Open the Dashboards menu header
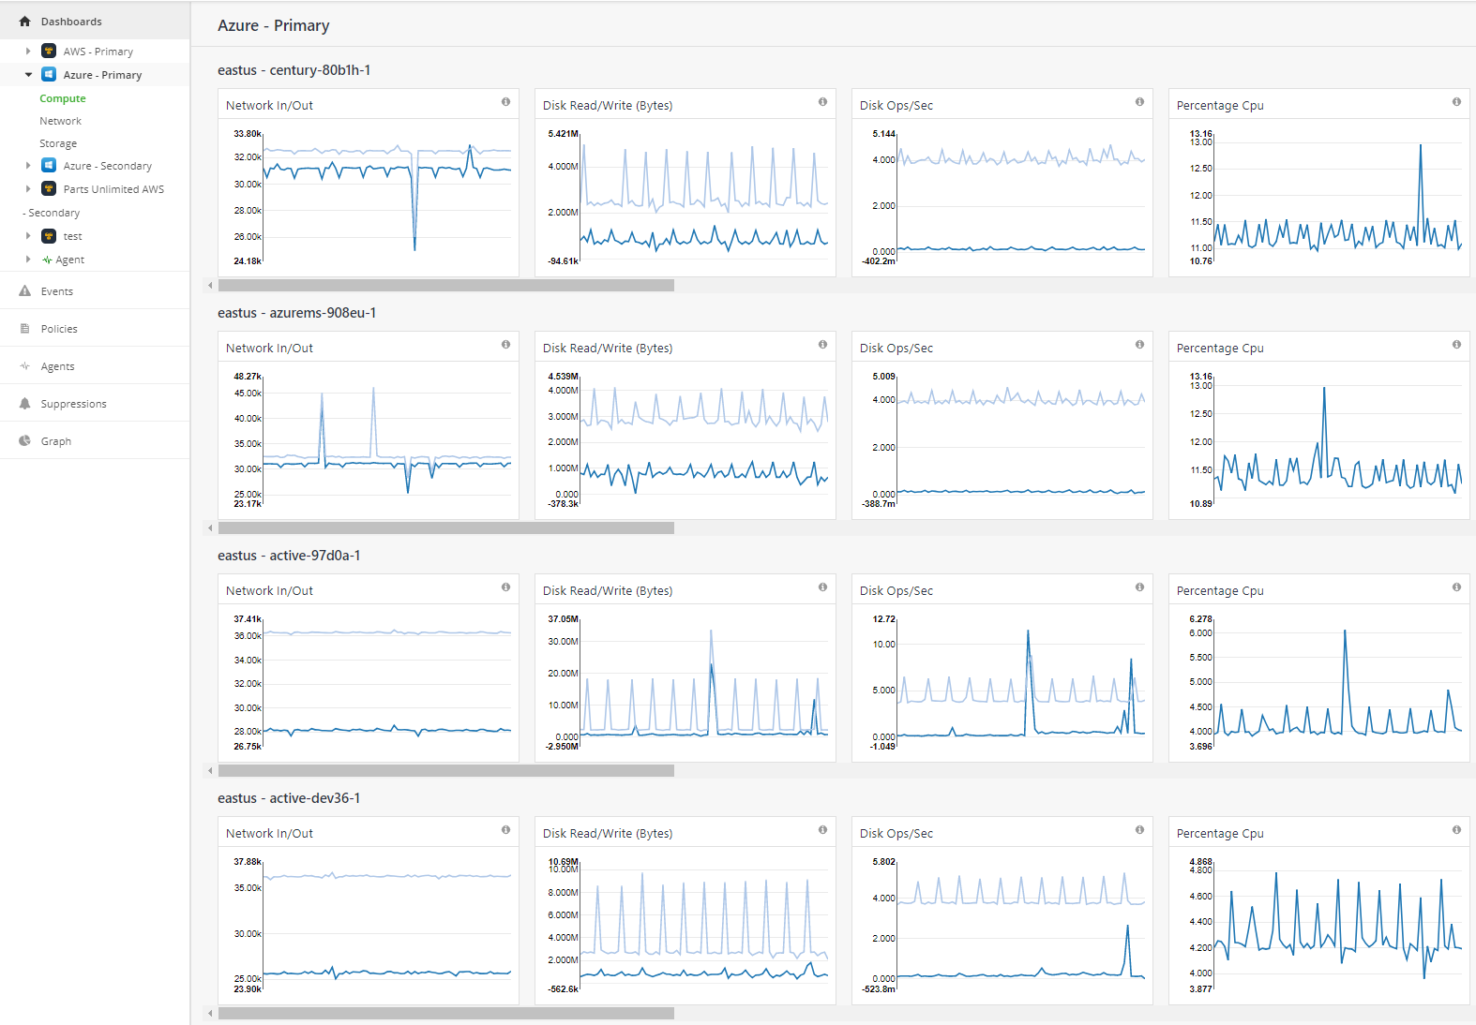The width and height of the screenshot is (1476, 1025). click(95, 21)
